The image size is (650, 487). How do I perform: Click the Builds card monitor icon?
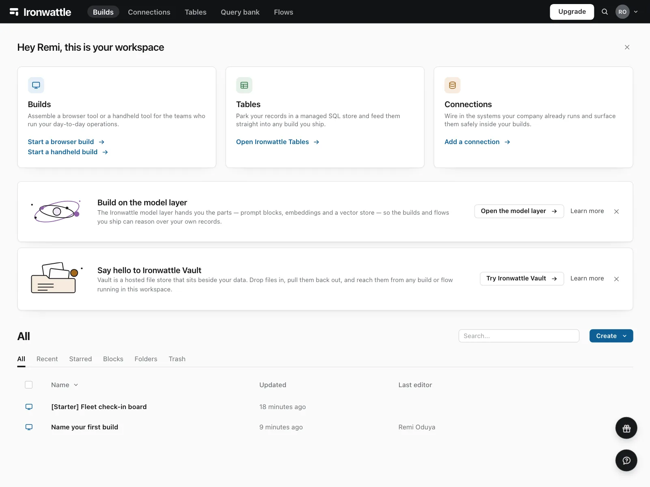point(36,85)
